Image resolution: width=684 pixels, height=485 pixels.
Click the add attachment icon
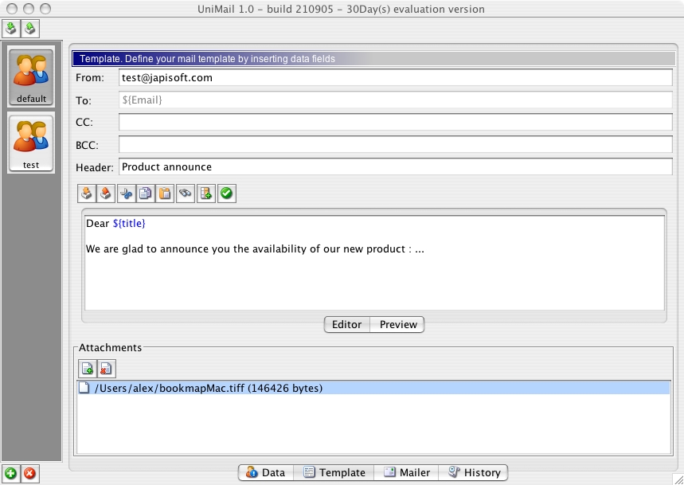point(88,369)
